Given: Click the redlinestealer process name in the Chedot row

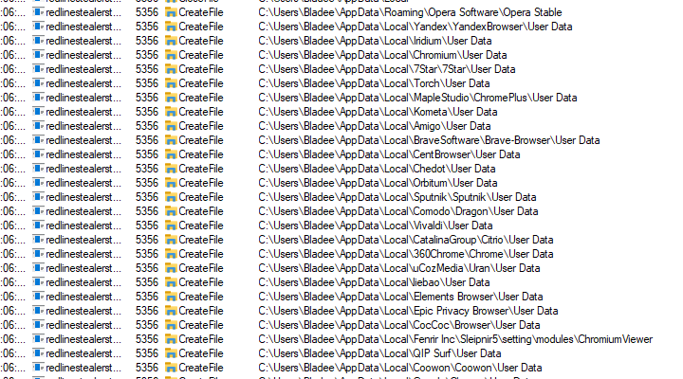Looking at the screenshot, I should [x=83, y=169].
